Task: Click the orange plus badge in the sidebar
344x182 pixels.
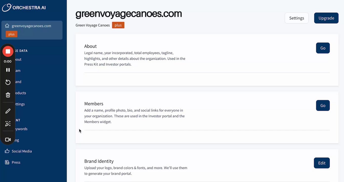Action: [x=11, y=34]
